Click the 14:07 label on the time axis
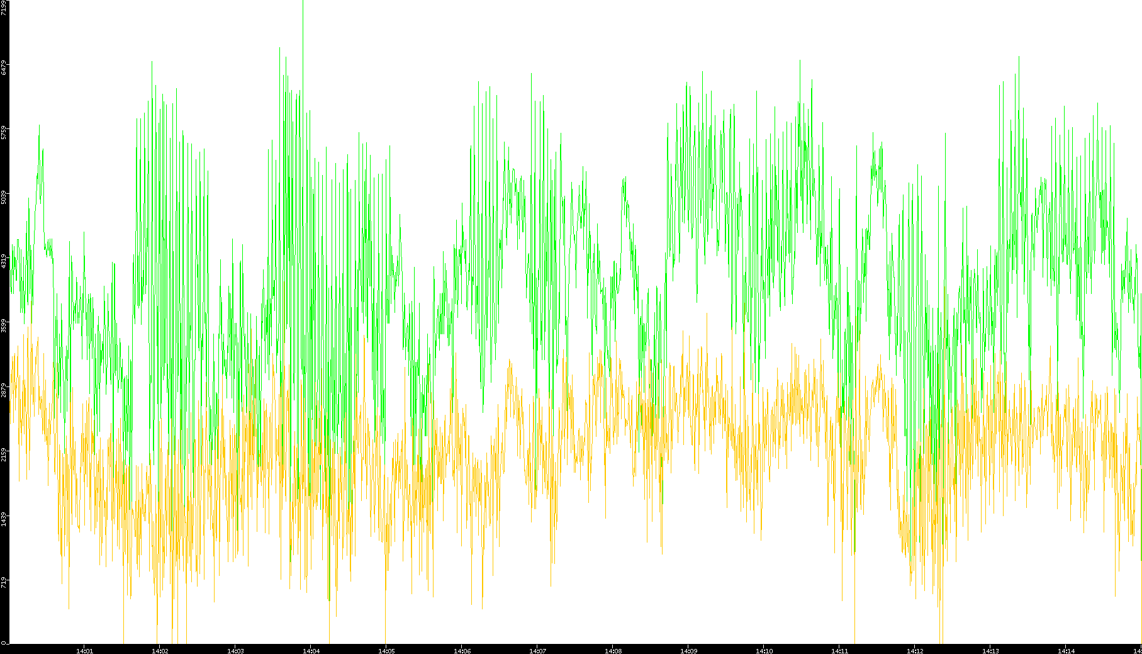1142x654 pixels. (537, 651)
